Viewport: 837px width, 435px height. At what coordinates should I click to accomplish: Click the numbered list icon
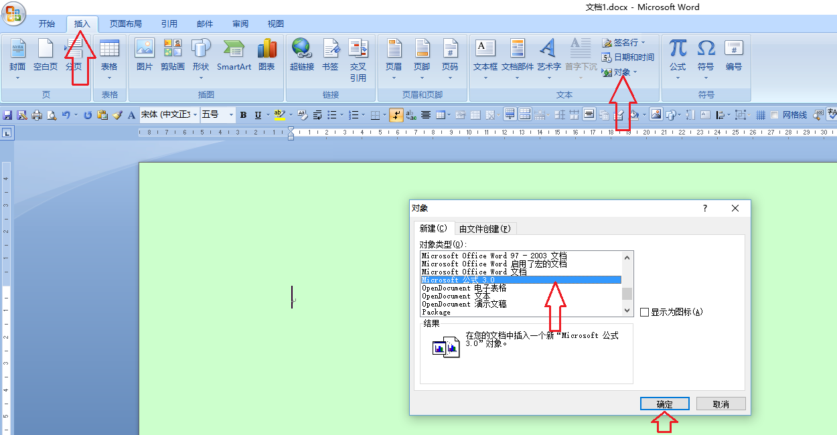click(353, 115)
